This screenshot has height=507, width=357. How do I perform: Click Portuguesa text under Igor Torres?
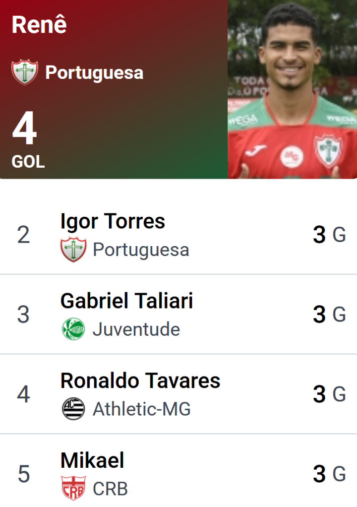pyautogui.click(x=141, y=250)
